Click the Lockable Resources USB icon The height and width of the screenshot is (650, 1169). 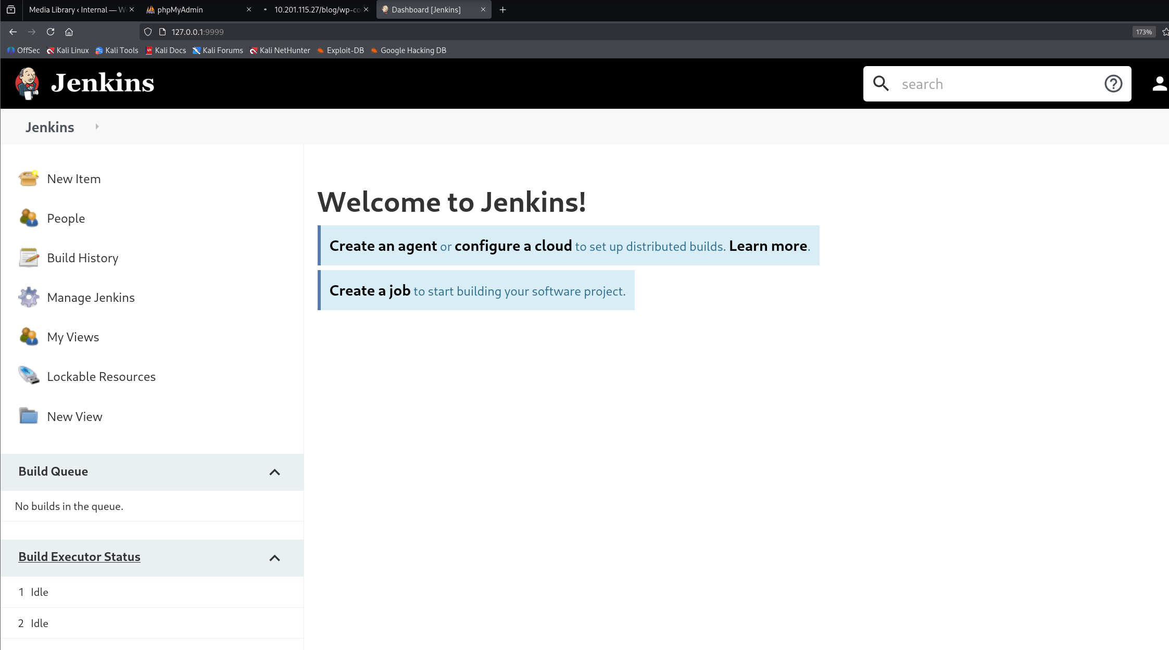tap(29, 376)
